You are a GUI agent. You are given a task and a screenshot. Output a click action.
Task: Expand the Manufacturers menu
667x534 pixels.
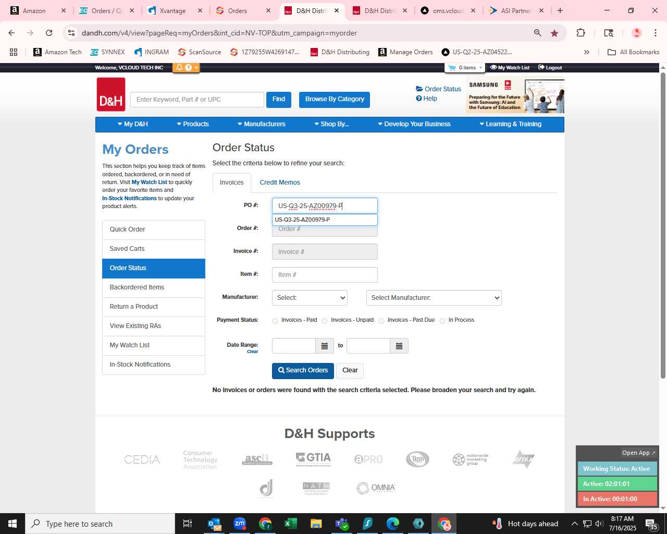262,124
